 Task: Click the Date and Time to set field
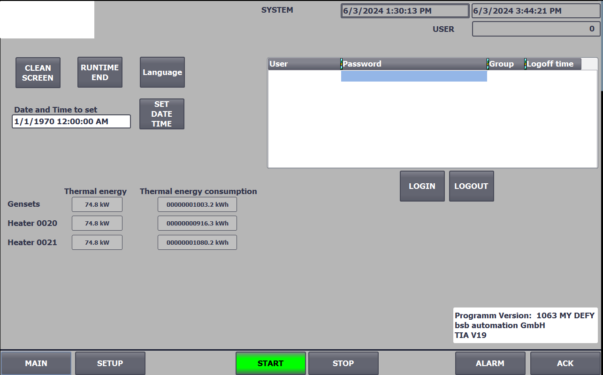pos(71,122)
